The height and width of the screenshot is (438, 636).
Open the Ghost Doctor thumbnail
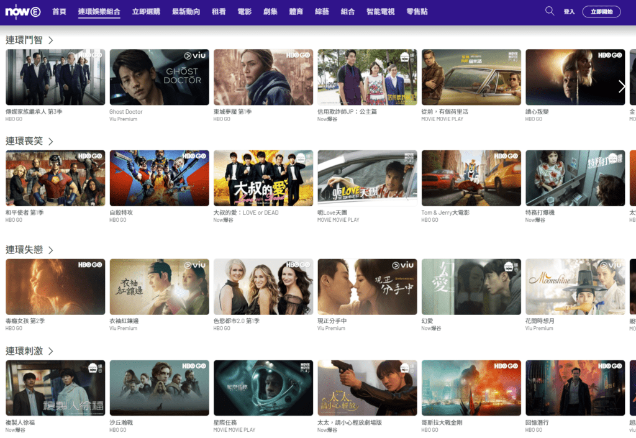158,76
